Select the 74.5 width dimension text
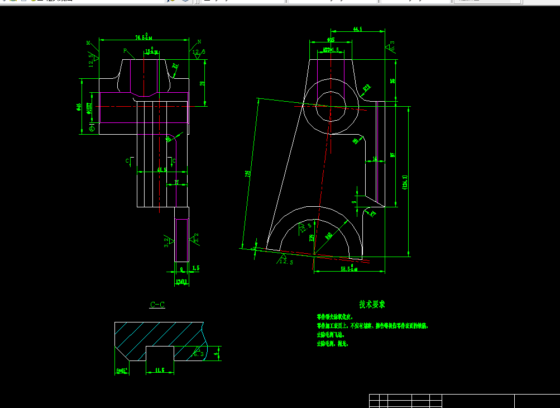This screenshot has height=408, width=560. tap(144, 37)
